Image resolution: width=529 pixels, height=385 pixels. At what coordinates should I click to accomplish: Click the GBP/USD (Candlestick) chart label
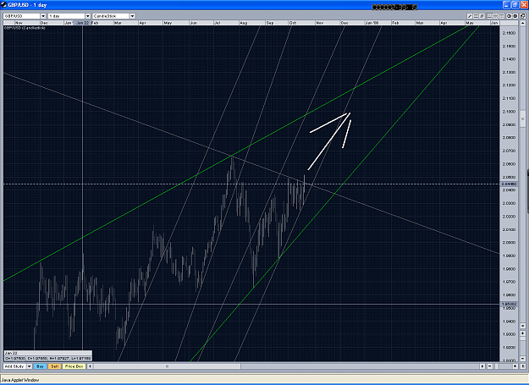click(x=25, y=28)
